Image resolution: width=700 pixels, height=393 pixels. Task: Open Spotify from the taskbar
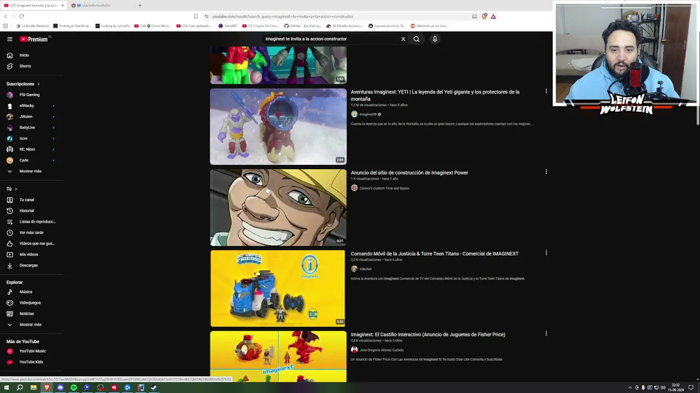pos(74,388)
